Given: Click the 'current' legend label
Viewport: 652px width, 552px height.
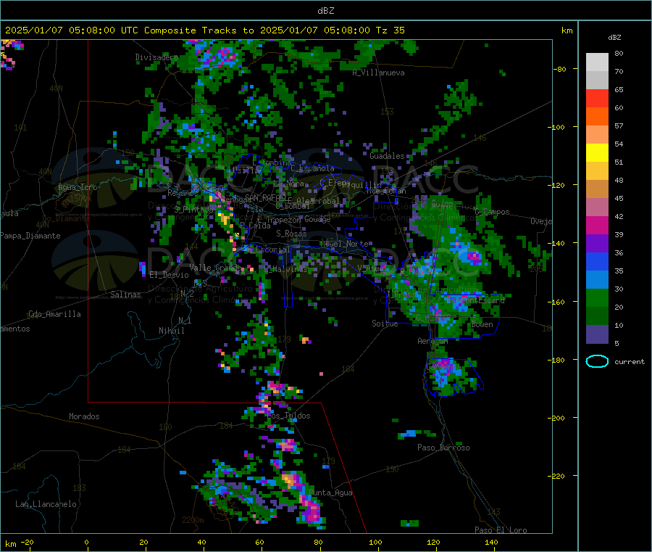Looking at the screenshot, I should coord(629,361).
